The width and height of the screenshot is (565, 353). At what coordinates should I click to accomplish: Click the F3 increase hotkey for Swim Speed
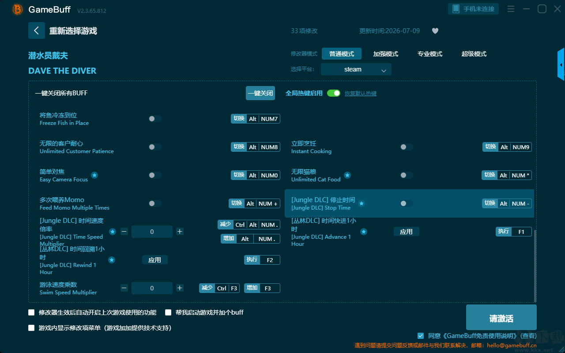click(x=262, y=288)
